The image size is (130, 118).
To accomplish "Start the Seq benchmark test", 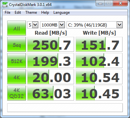I will pos(17,44).
